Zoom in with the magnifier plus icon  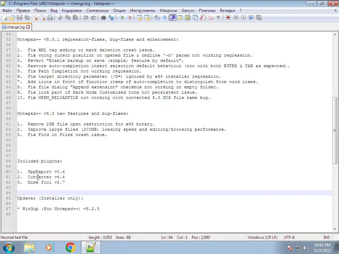[121, 18]
